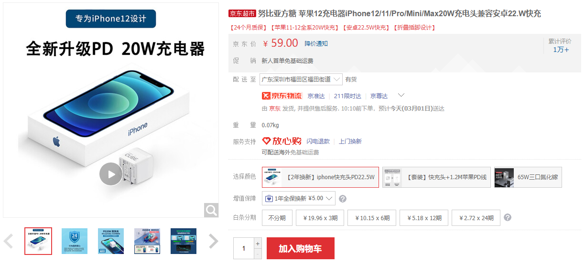Show previous thumbnails with left arrow
This screenshot has width=585, height=264.
tap(8, 241)
